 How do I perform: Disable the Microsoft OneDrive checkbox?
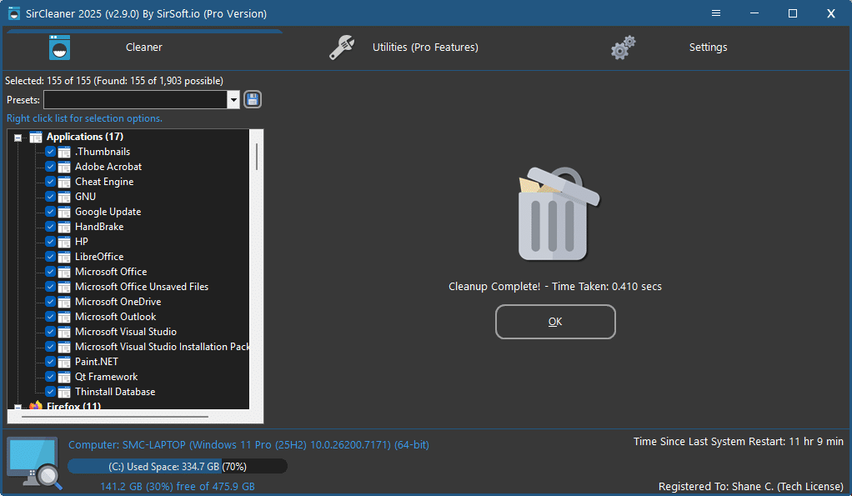pos(51,302)
